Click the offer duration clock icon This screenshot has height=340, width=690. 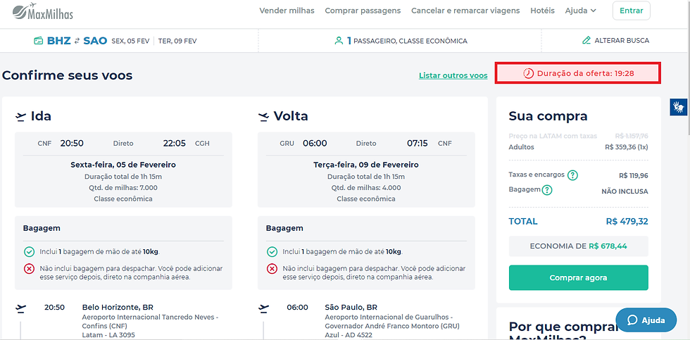pyautogui.click(x=528, y=73)
